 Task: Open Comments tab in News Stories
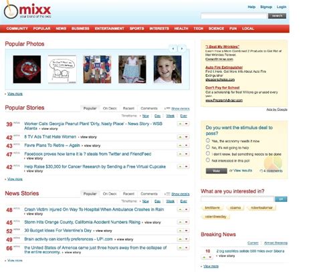pos(149,194)
